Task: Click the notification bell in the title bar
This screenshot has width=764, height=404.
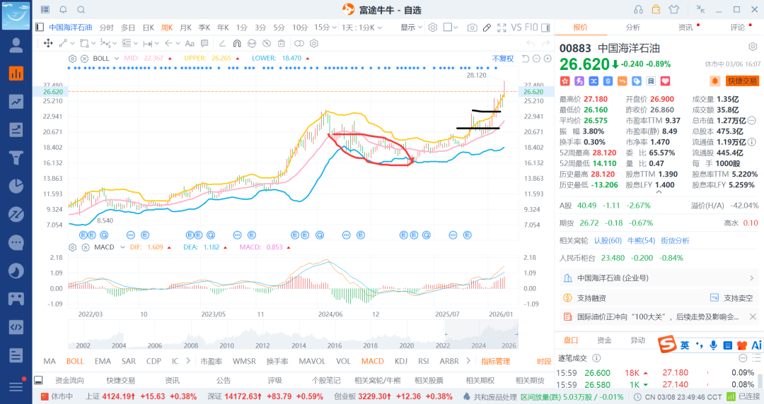Action: (x=64, y=10)
